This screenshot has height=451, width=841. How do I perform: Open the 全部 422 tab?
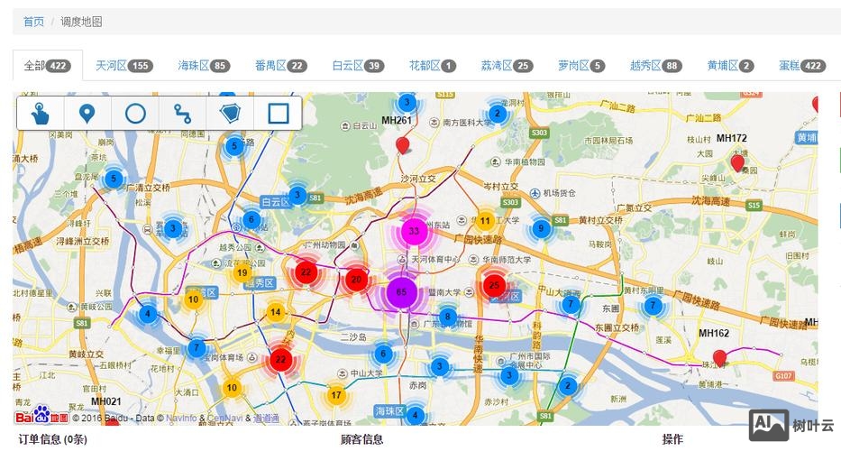click(x=47, y=66)
